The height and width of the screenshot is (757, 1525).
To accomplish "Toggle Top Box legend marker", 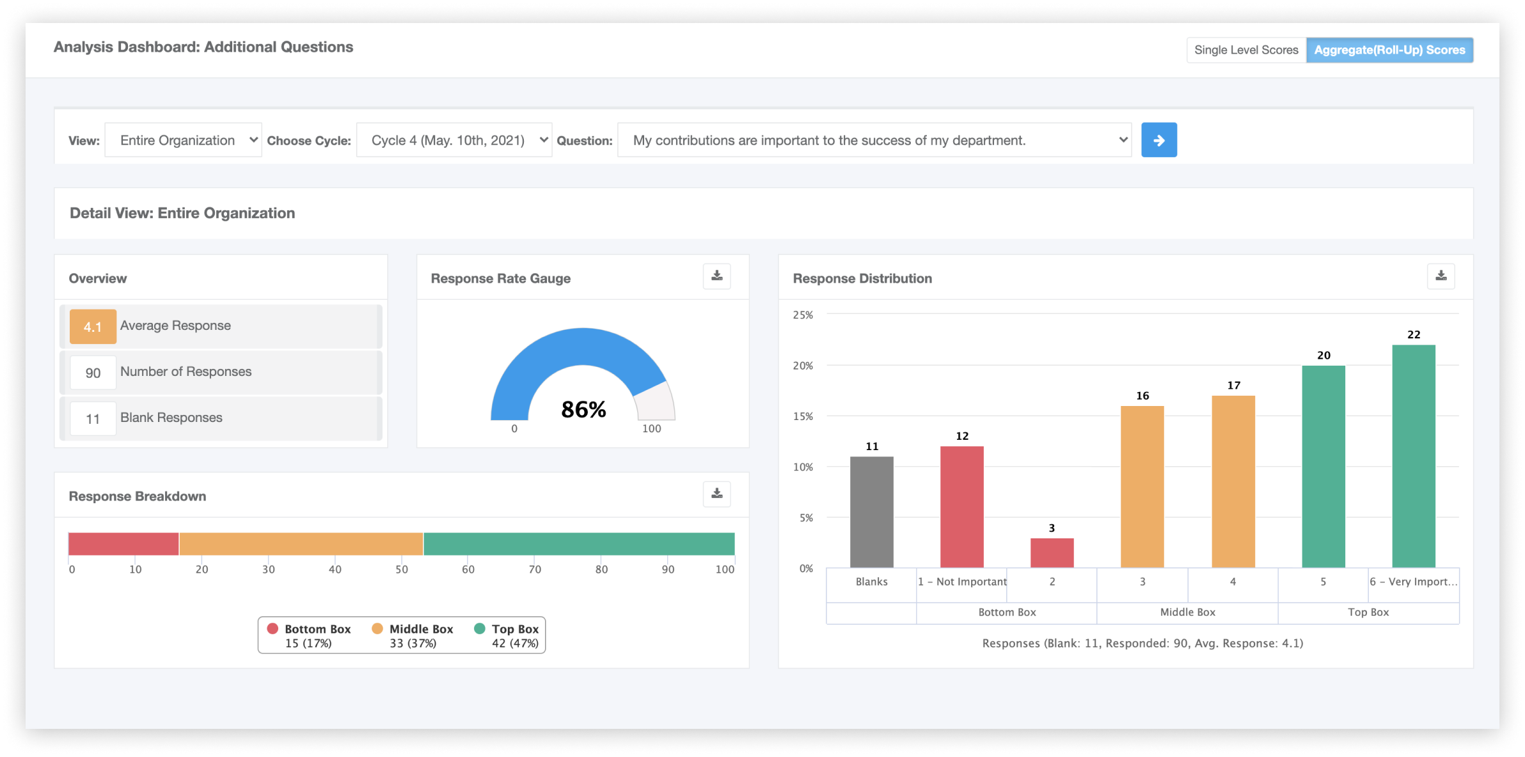I will (480, 629).
